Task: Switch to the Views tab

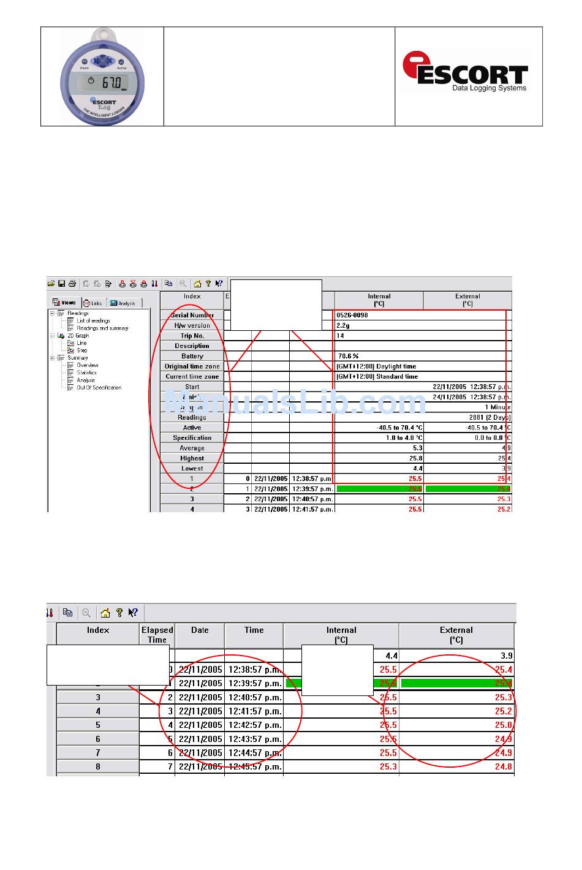Action: pyautogui.click(x=64, y=303)
